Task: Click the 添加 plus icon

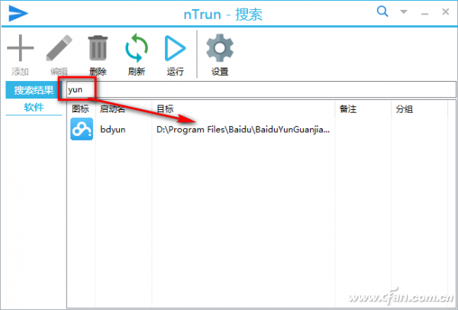Action: [20, 48]
